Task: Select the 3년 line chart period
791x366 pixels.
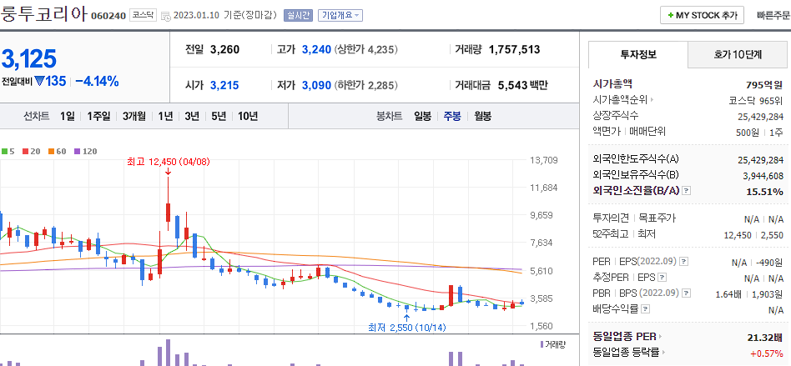Action: pyautogui.click(x=192, y=117)
